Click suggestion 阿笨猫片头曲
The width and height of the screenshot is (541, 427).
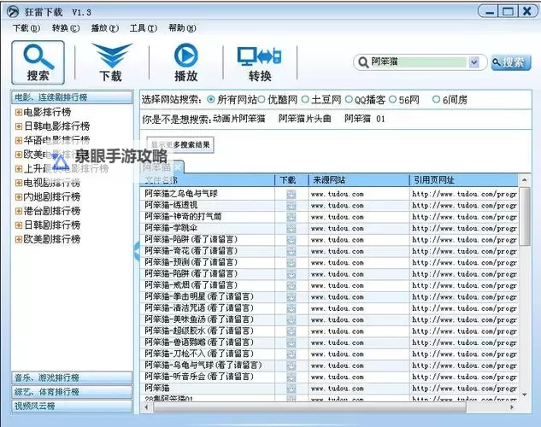pyautogui.click(x=304, y=119)
